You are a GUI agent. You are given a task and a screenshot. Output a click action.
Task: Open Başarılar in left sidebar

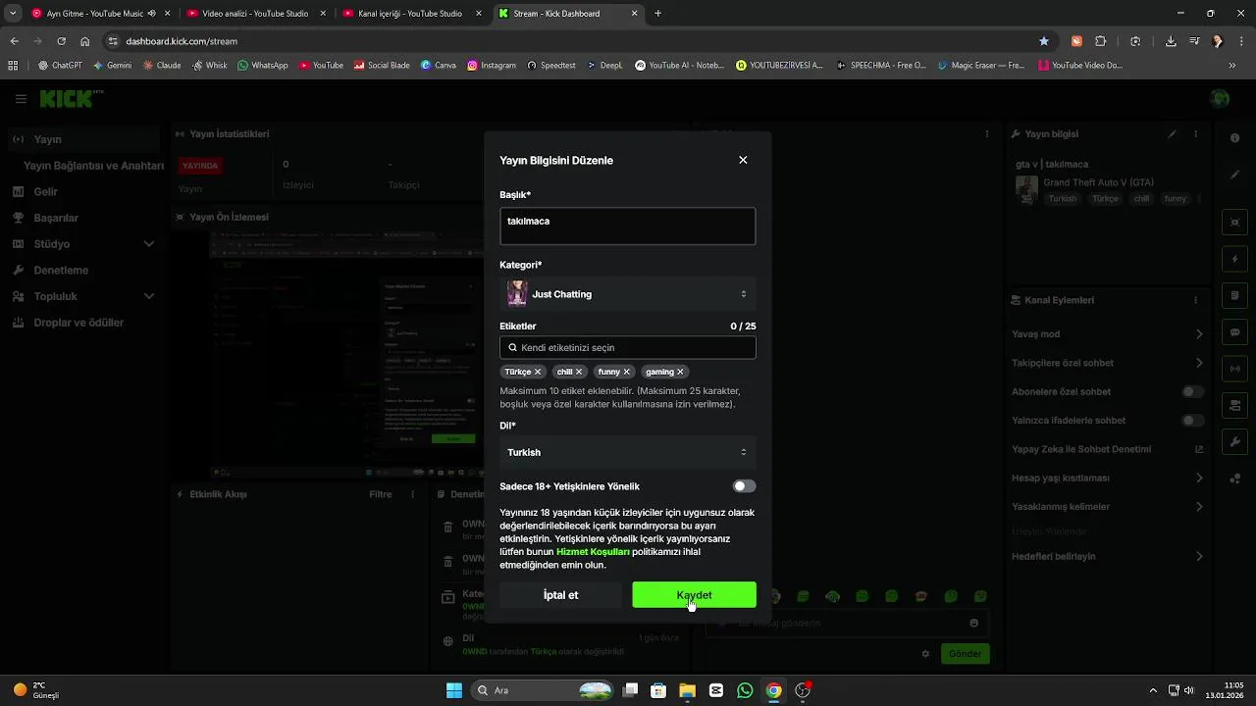[83, 218]
